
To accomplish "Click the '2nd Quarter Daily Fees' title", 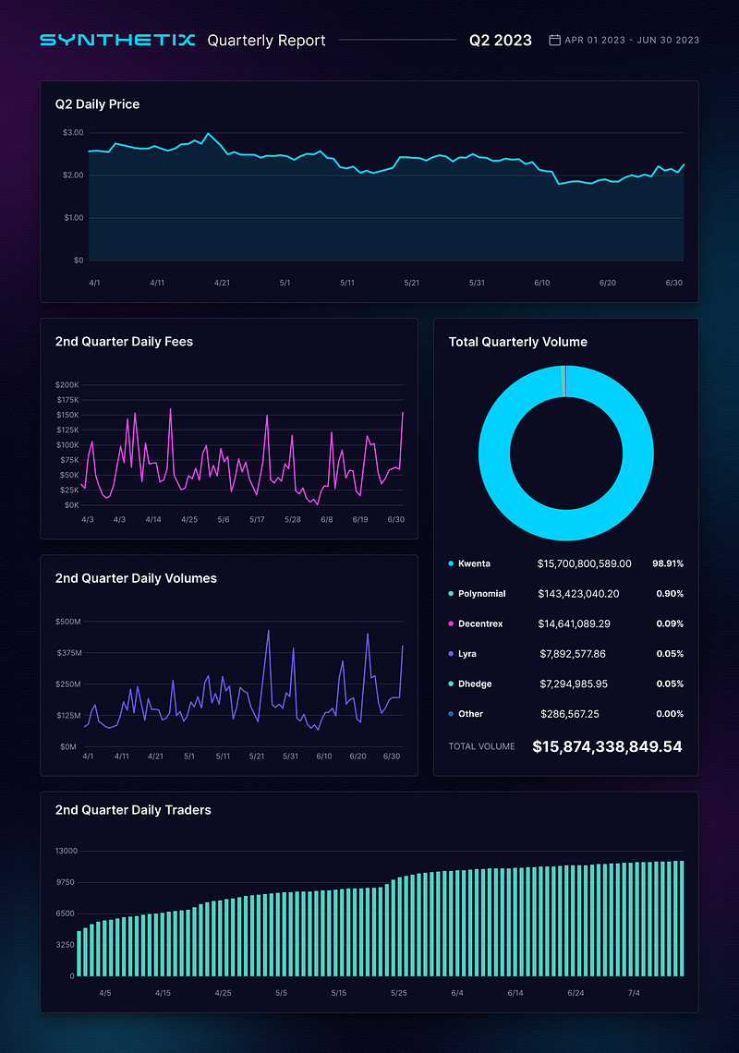I will (x=125, y=342).
